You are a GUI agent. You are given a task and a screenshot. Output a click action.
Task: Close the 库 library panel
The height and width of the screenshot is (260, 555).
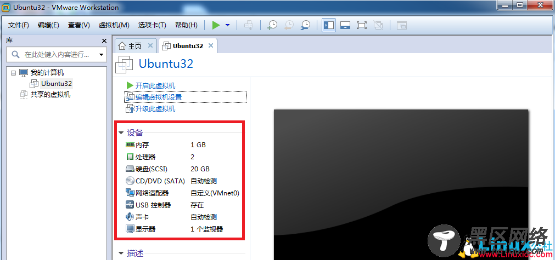pos(104,41)
